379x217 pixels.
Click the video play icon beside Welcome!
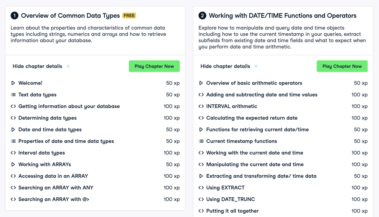pos(13,83)
